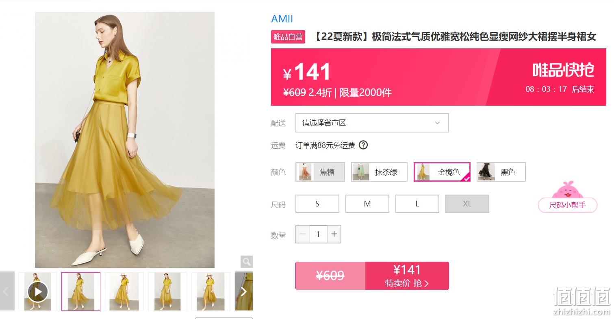Play the product video thumbnail

[38, 291]
